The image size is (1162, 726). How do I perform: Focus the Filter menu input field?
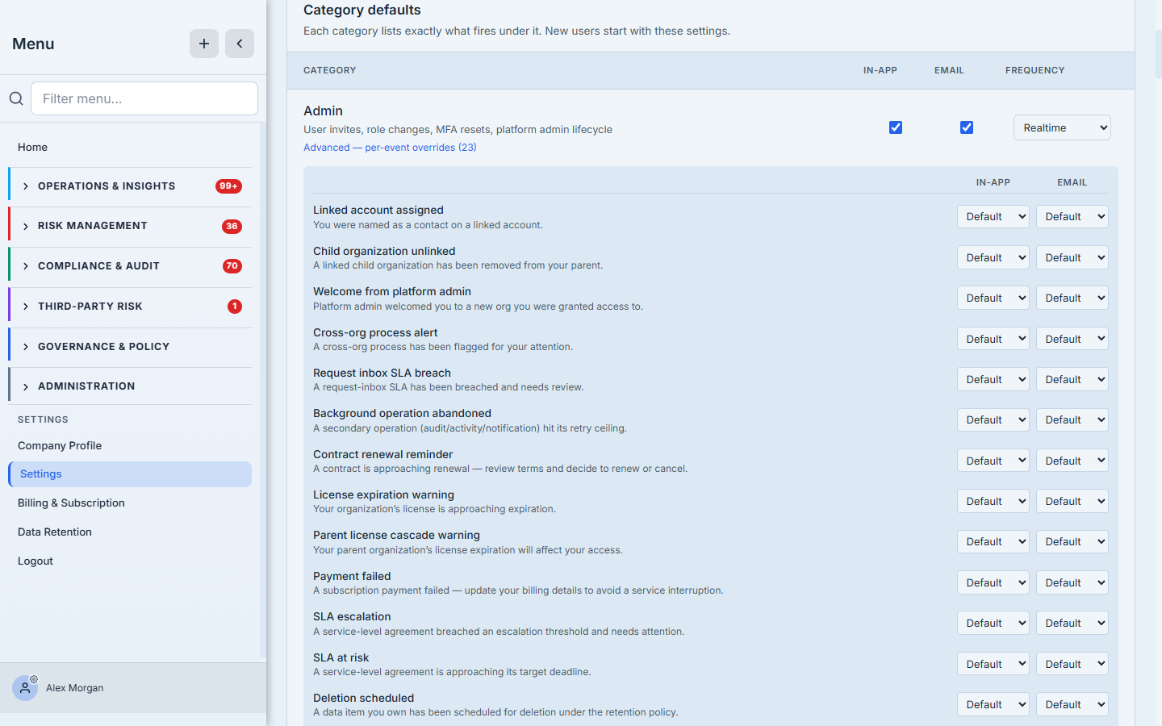click(144, 98)
